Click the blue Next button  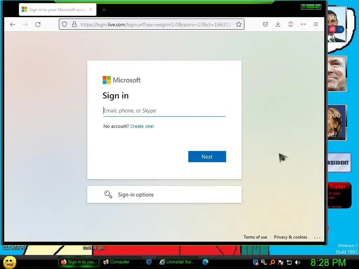[x=207, y=157]
